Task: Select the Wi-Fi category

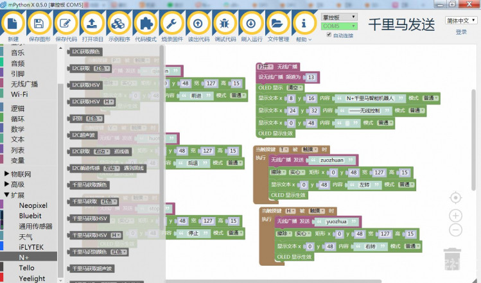Action: coord(19,94)
